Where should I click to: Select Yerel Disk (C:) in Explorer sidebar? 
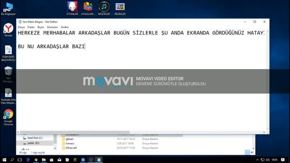pyautogui.click(x=35, y=138)
